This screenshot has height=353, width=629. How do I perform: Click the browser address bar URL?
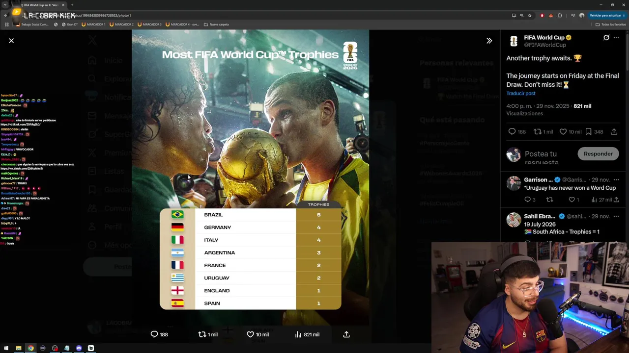103,15
